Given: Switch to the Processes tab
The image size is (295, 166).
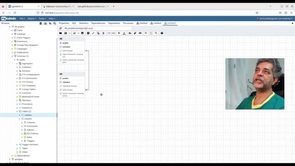Looking at the screenshot, I should (128, 23).
